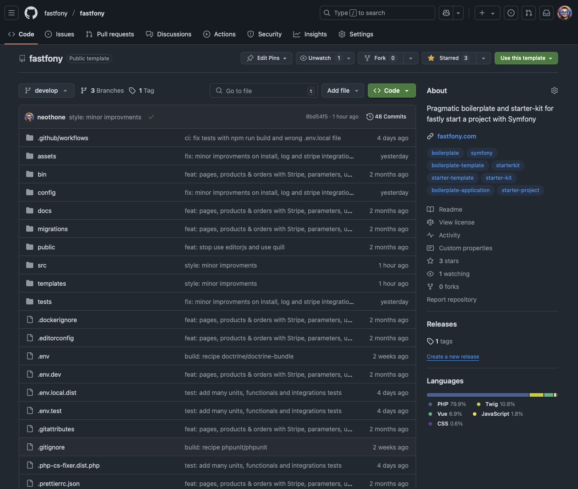This screenshot has height=489, width=578.
Task: Open the Readme link in About
Action: tap(444, 209)
